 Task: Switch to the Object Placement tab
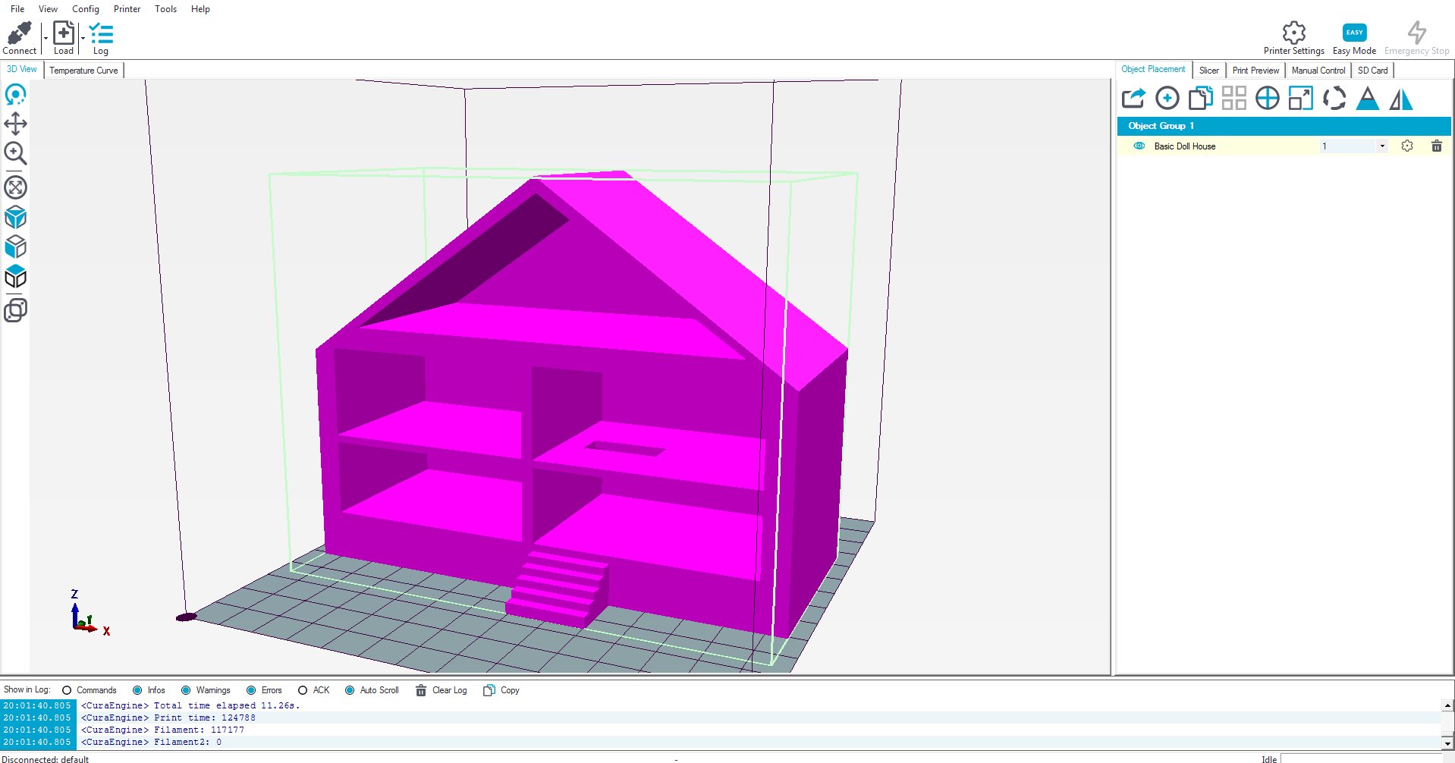1153,69
